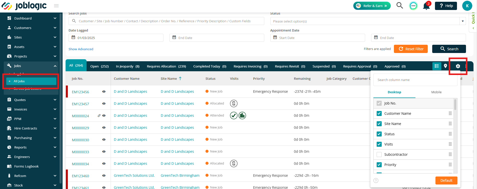This screenshot has height=189, width=477.
Task: Click the Help button
Action: coord(446,6)
